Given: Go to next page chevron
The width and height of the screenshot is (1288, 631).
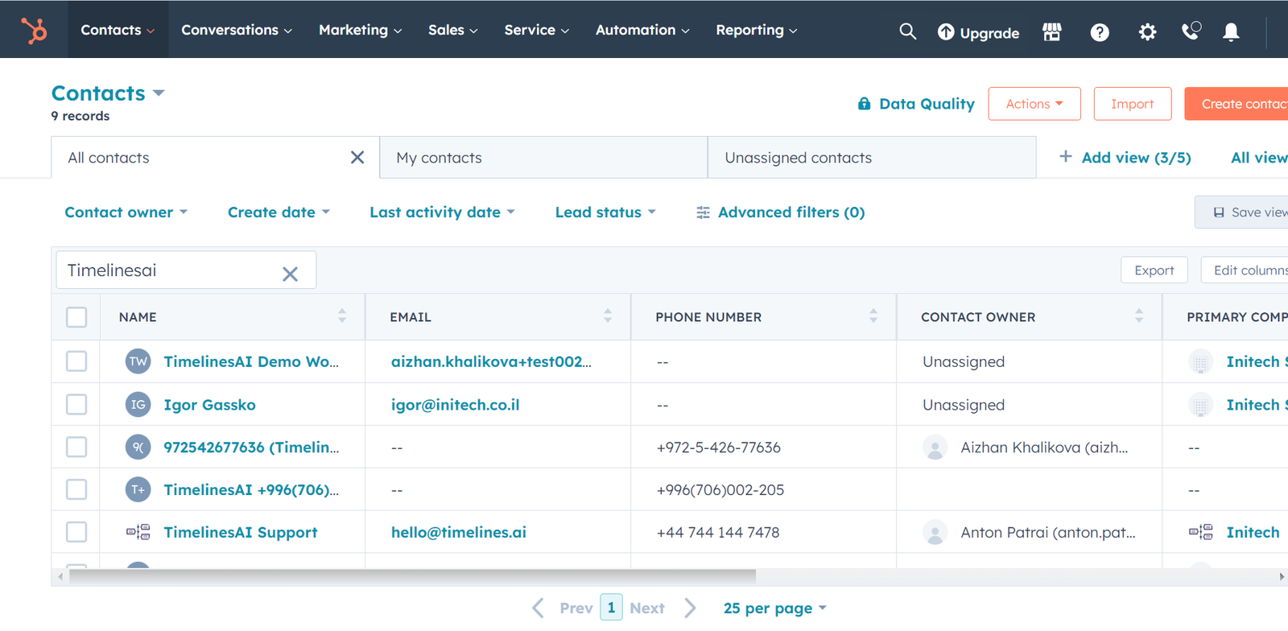Looking at the screenshot, I should tap(690, 608).
